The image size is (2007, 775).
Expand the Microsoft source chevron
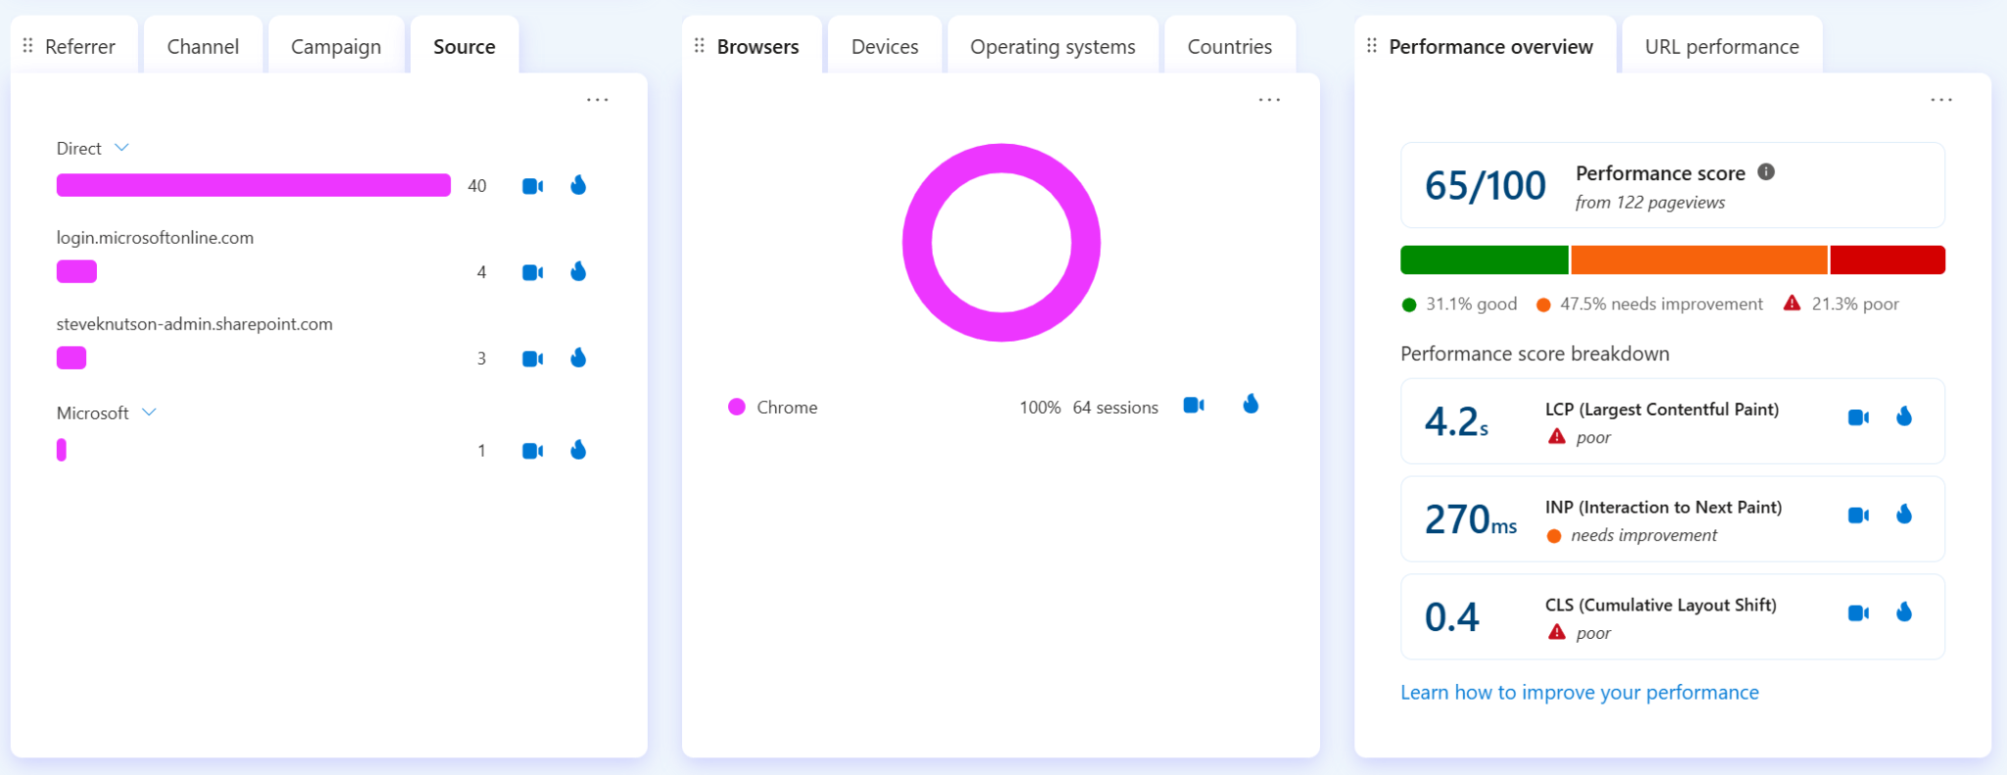pyautogui.click(x=149, y=412)
